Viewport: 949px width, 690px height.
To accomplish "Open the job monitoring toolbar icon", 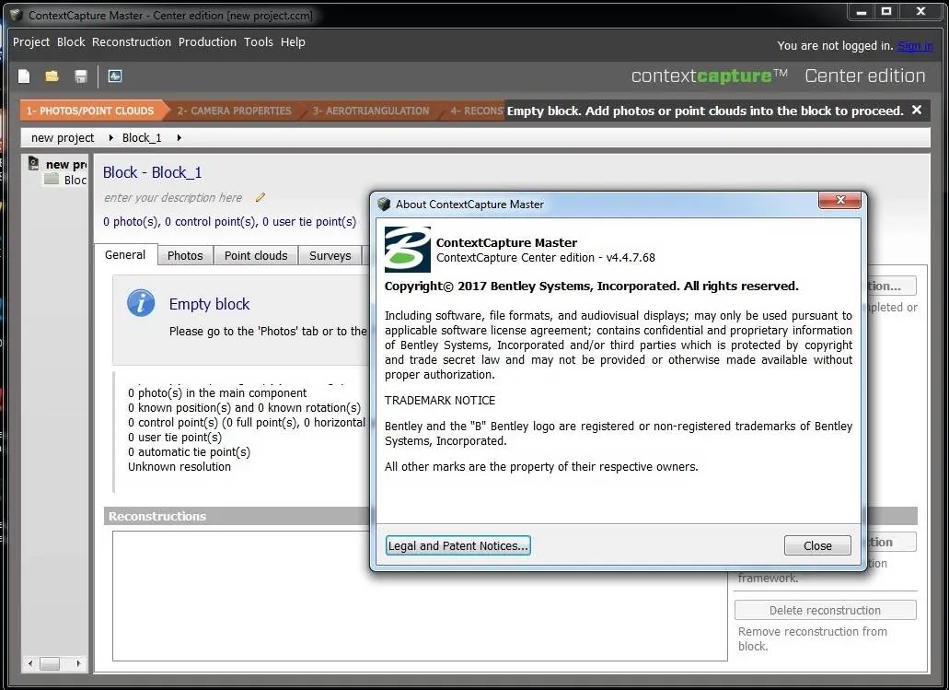I will click(115, 76).
